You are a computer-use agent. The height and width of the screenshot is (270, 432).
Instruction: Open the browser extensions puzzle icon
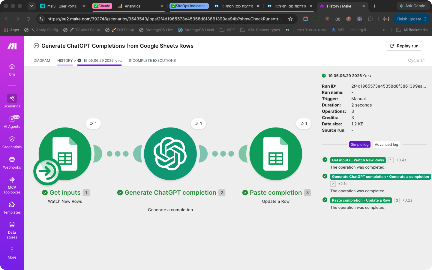(x=370, y=19)
